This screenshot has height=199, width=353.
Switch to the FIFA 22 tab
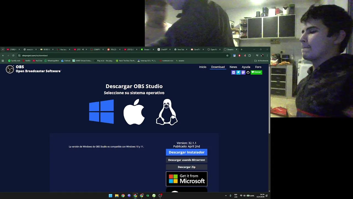point(113,49)
